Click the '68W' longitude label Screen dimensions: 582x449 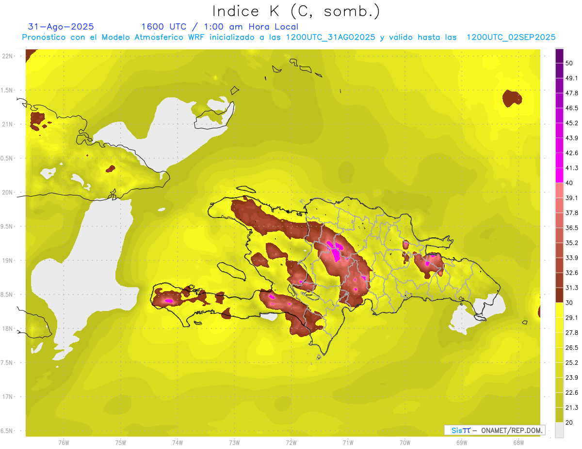pyautogui.click(x=518, y=443)
